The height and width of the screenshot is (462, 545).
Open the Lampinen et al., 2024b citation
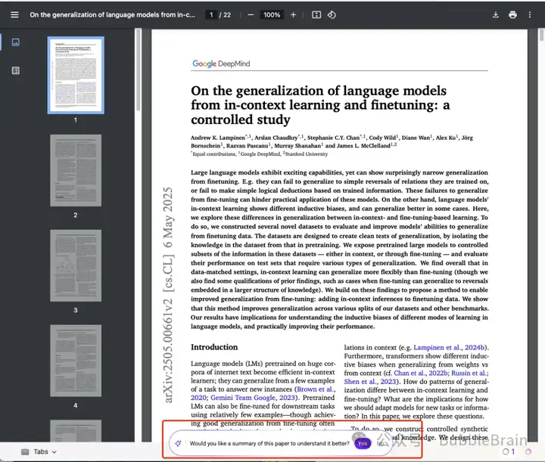click(449, 348)
